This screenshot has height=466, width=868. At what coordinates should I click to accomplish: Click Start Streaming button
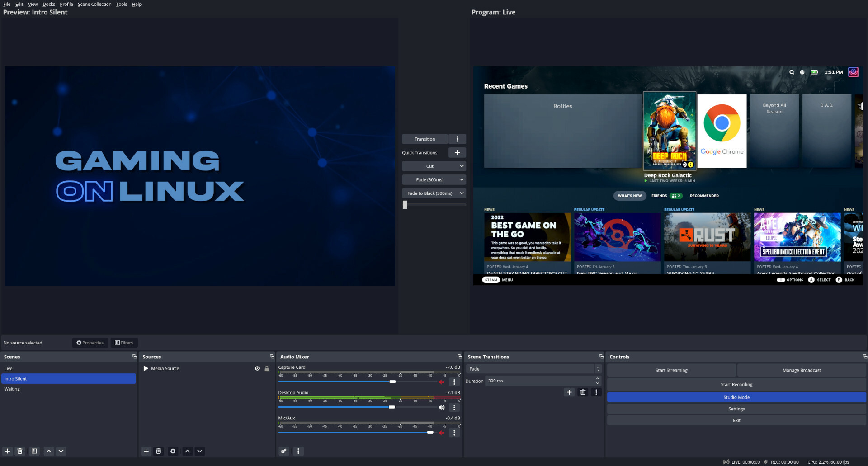[671, 370]
